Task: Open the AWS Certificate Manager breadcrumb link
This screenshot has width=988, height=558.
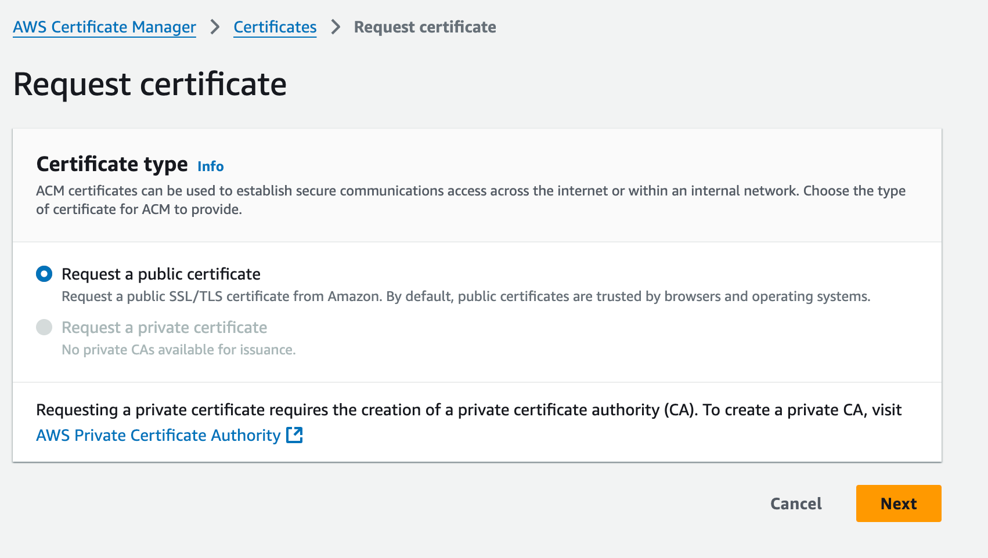Action: pos(104,27)
